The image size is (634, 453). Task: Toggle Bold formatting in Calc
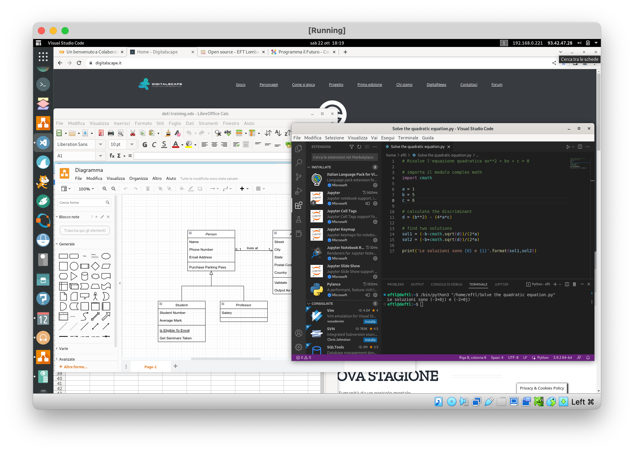tap(145, 144)
